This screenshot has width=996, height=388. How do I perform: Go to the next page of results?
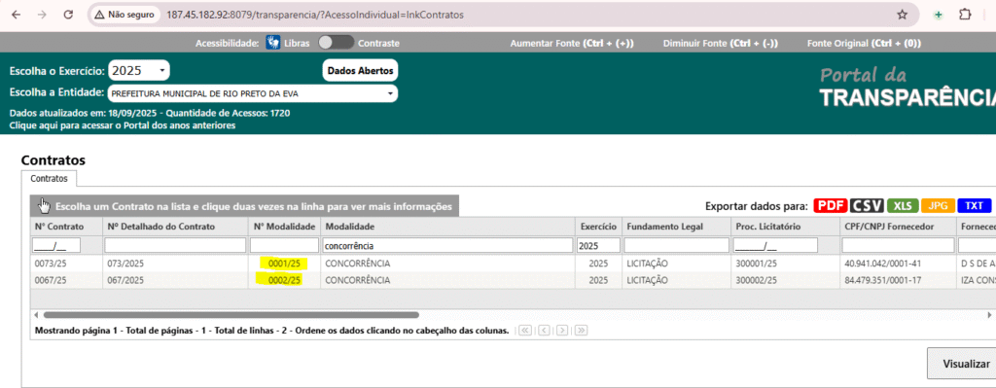click(x=561, y=331)
